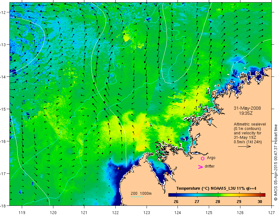Image resolution: width=278 pixels, height=215 pixels.
Task: Click the drifter legend label text
Action: click(x=209, y=166)
